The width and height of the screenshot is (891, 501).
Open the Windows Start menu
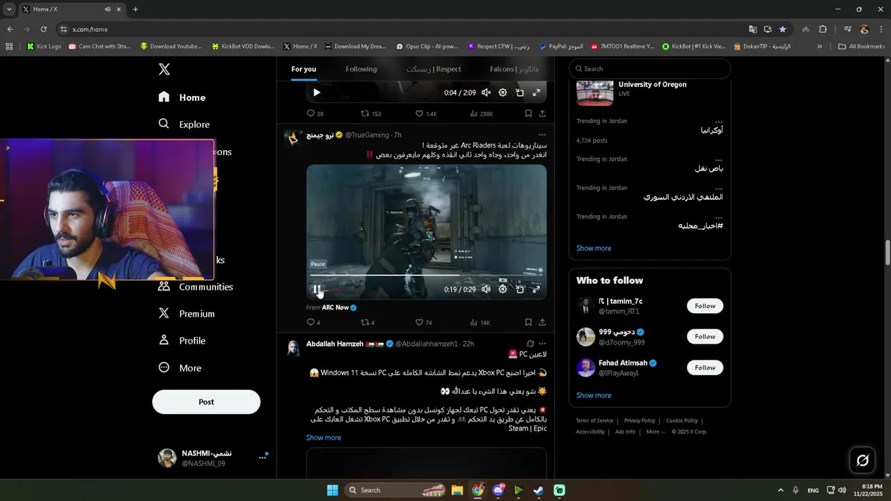tap(333, 490)
